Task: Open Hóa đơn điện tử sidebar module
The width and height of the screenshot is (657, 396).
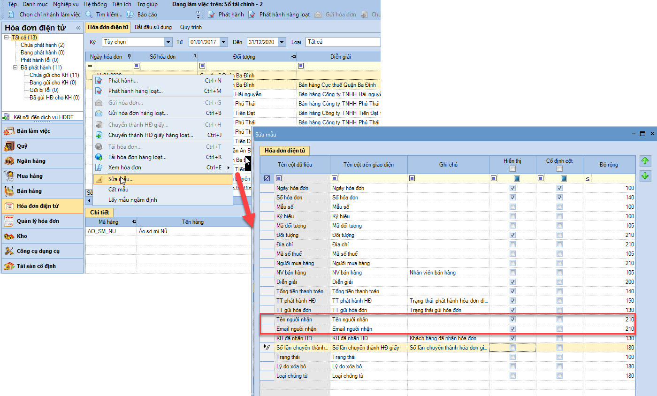Action: point(42,206)
